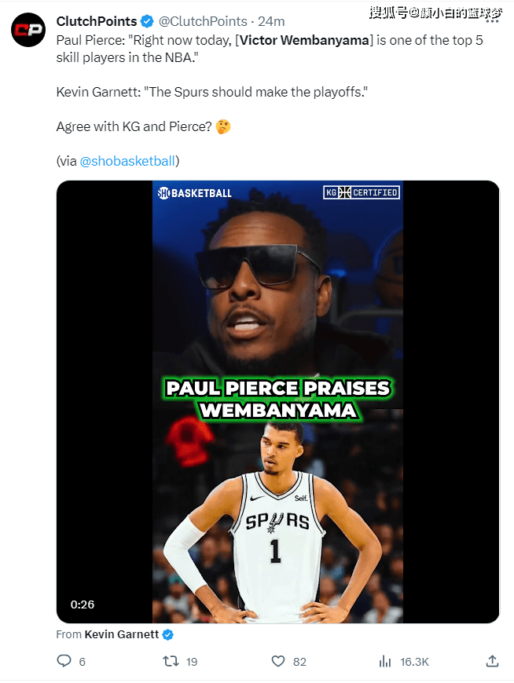This screenshot has width=514, height=683.
Task: Click verified badge next to Kevin Garnett
Action: 168,634
